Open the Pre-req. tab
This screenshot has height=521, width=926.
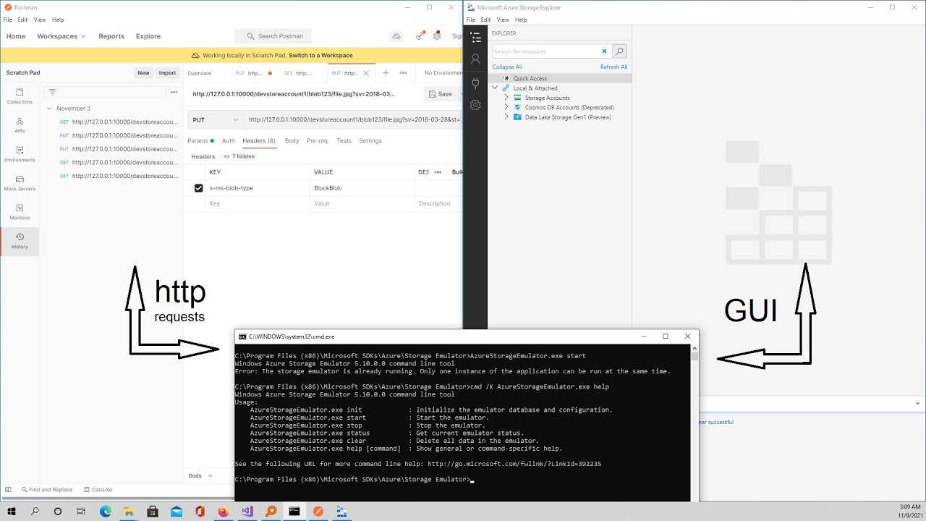point(318,141)
